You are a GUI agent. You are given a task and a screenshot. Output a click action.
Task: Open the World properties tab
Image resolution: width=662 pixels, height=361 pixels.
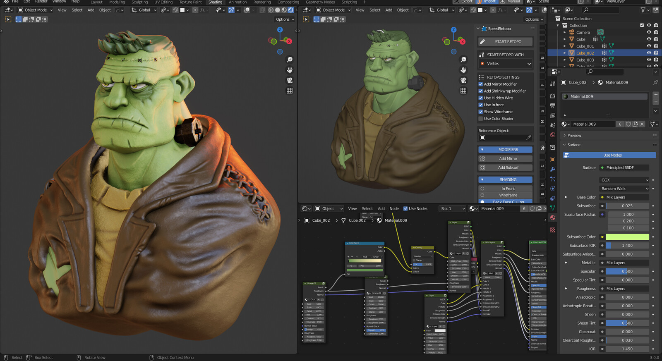[x=553, y=135]
